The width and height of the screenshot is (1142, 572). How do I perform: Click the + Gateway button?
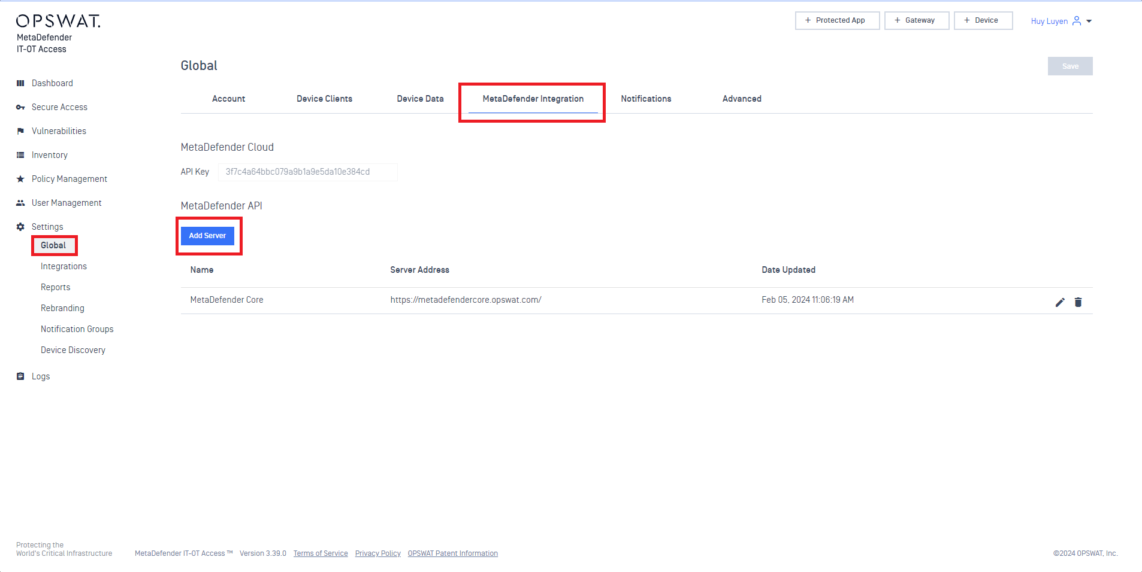coord(917,20)
